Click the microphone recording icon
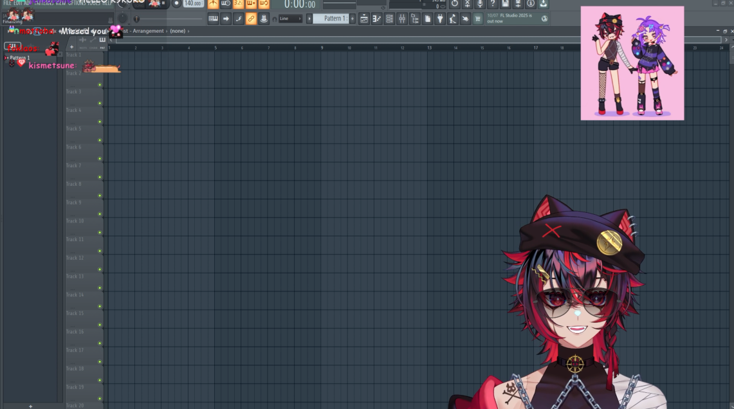Screen dimensions: 734x409 point(480,4)
